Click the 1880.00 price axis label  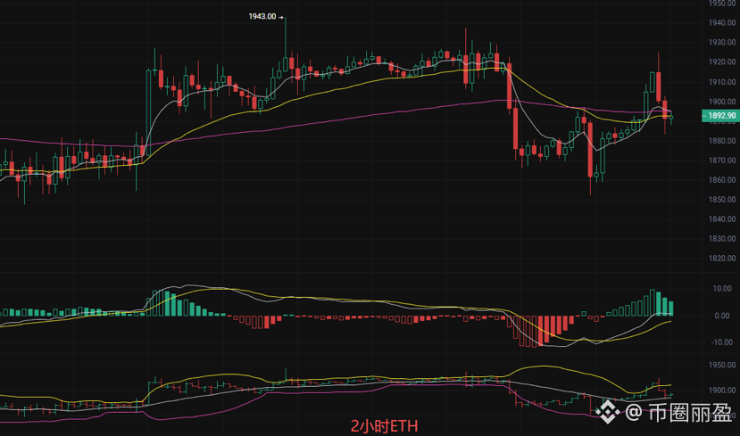[722, 141]
